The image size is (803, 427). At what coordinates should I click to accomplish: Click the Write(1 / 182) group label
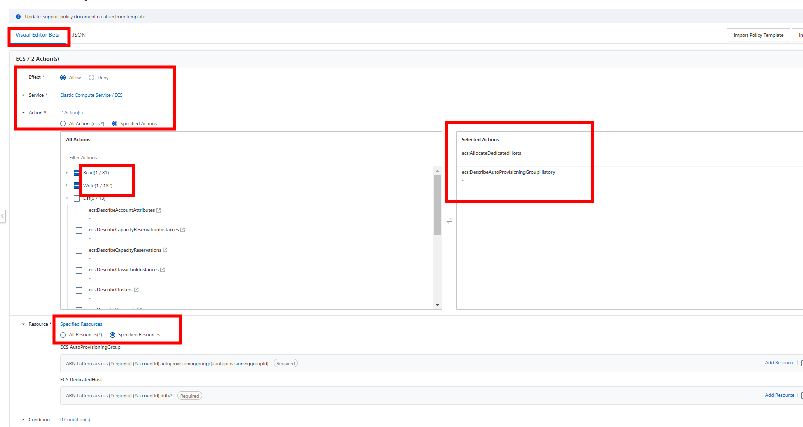[x=98, y=186]
